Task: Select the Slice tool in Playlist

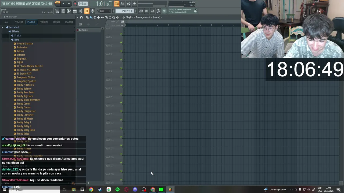Action: point(106,17)
